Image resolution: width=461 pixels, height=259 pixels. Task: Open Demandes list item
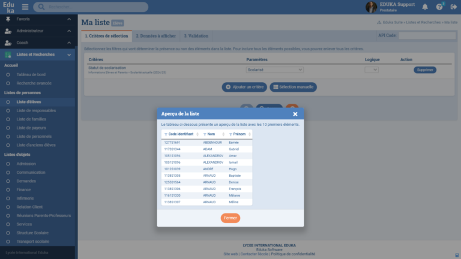(26, 181)
